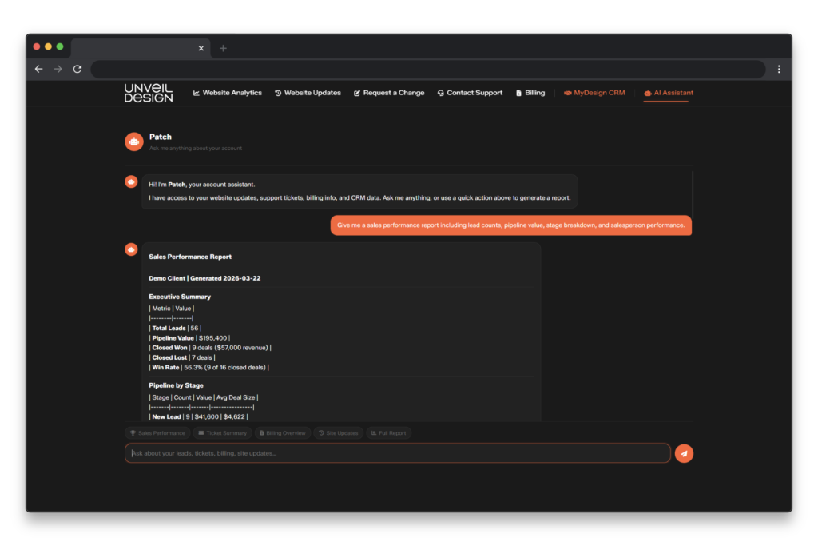The width and height of the screenshot is (818, 546).
Task: Click the orange send message button
Action: 684,453
